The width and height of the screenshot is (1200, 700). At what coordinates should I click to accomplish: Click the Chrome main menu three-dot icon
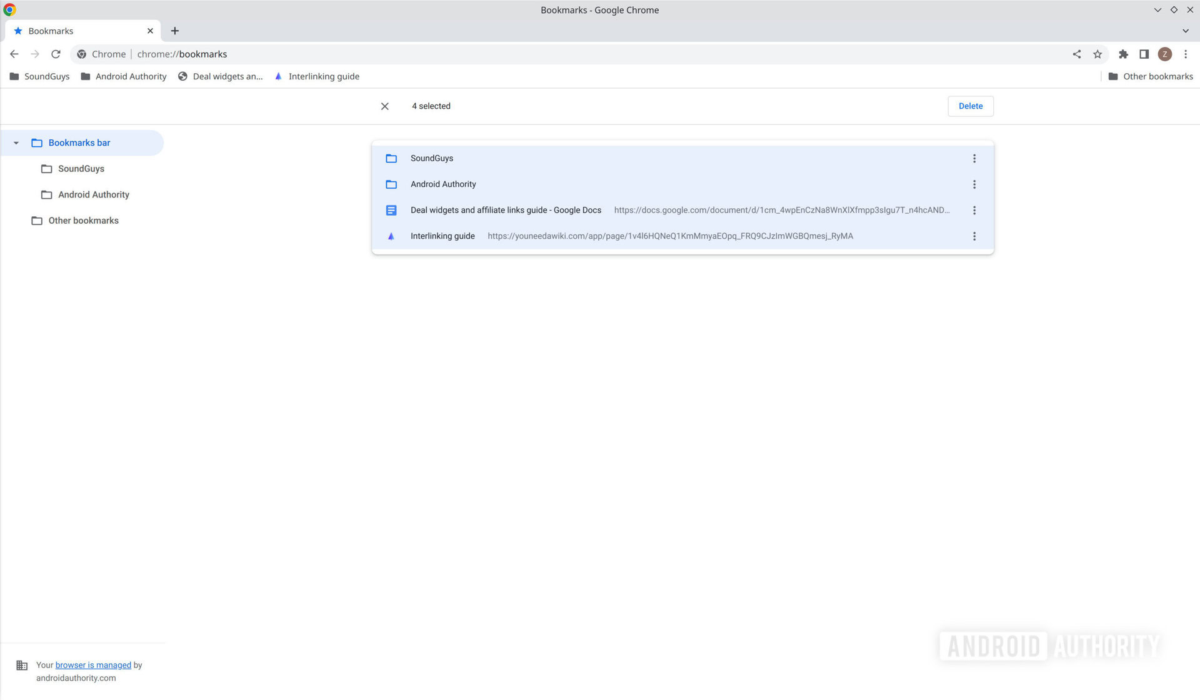(1184, 54)
